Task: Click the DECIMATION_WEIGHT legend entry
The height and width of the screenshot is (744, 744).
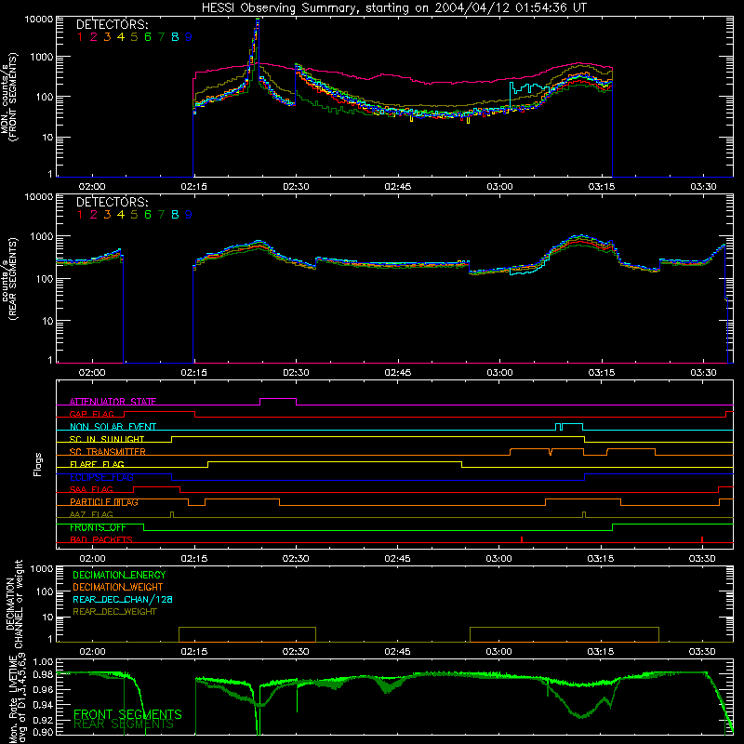Action: coord(118,587)
